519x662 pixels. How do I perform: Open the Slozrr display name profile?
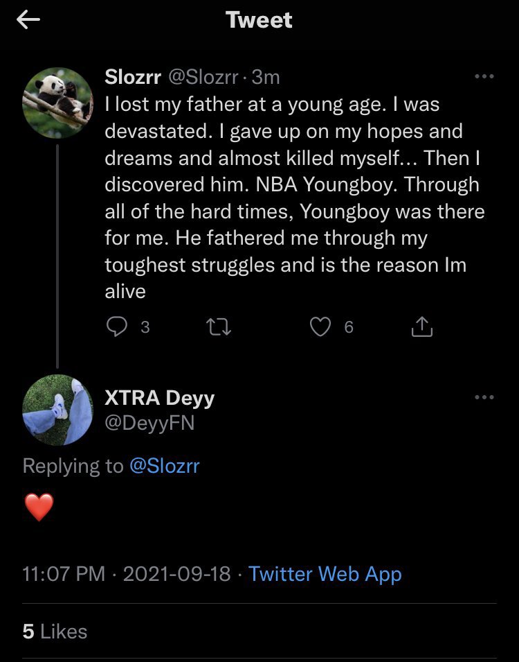click(x=133, y=77)
